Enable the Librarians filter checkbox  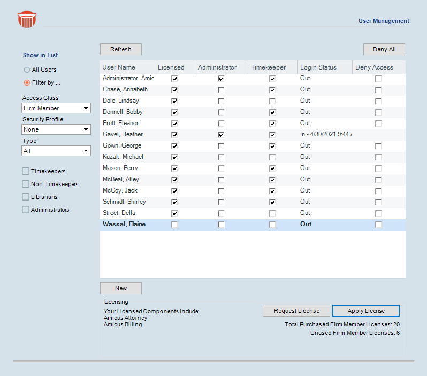tap(26, 197)
